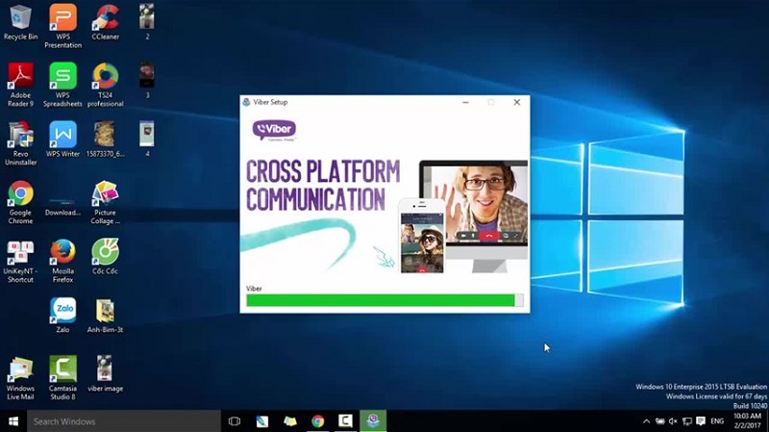The height and width of the screenshot is (432, 769).
Task: Select the viber image file thumbnail
Action: click(x=105, y=368)
